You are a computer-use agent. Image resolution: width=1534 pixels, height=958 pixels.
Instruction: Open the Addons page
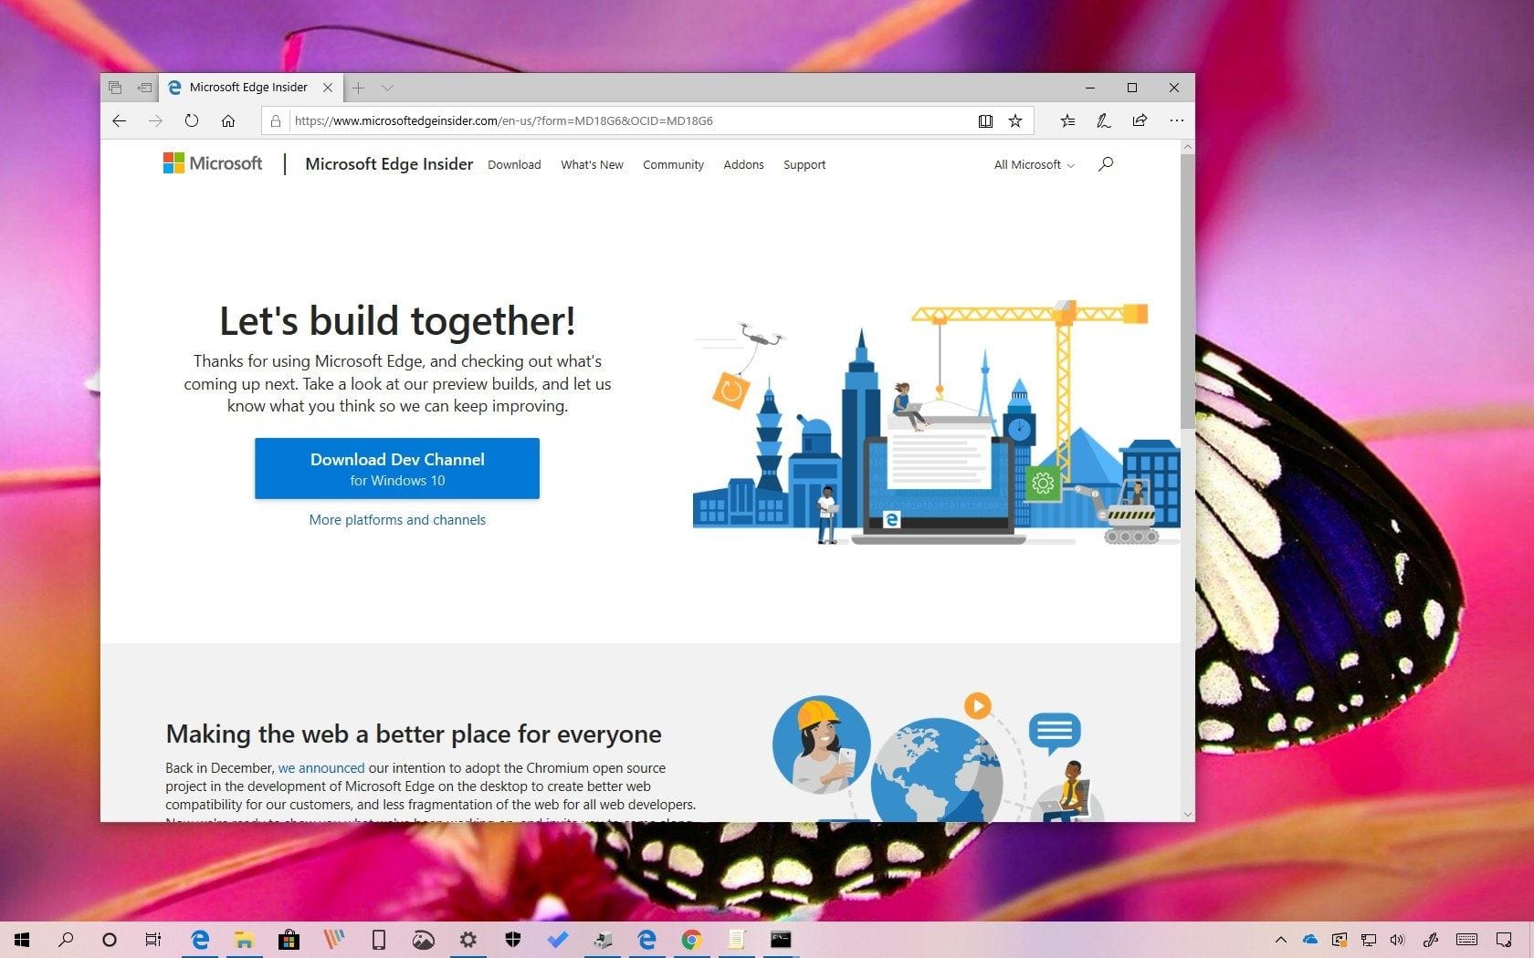pos(743,165)
